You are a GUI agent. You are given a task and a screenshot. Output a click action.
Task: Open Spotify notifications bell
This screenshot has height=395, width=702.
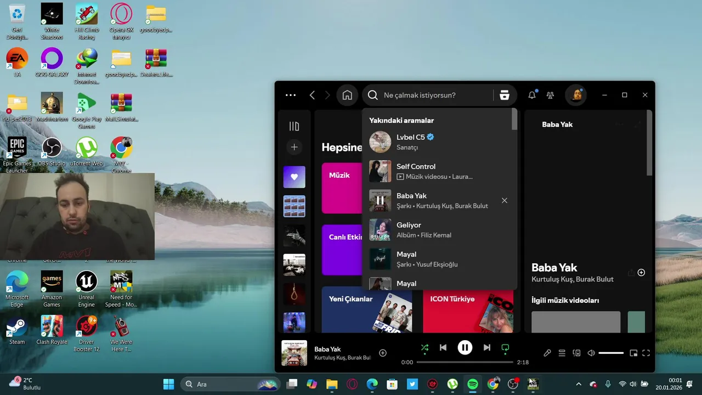coord(532,95)
